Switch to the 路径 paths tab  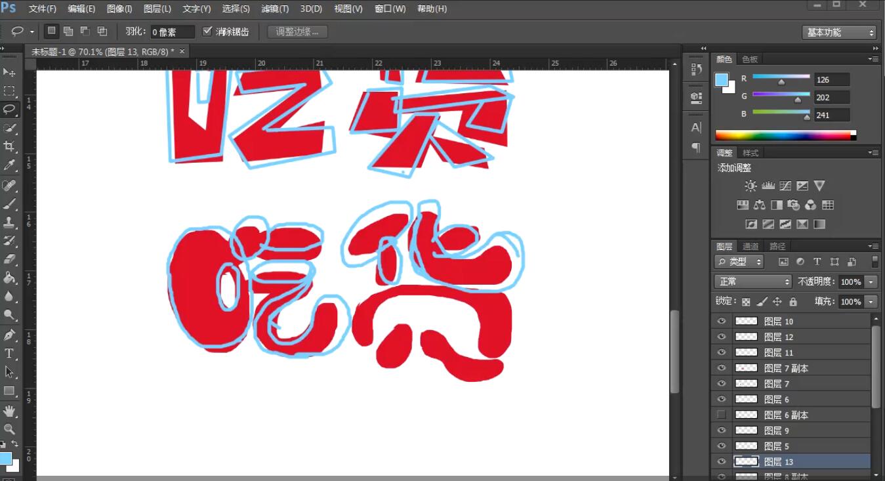coord(777,246)
